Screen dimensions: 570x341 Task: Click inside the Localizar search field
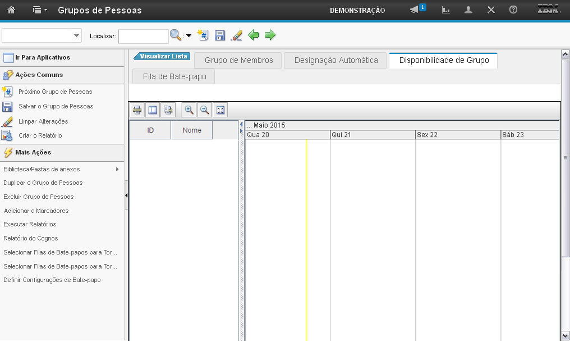[143, 36]
